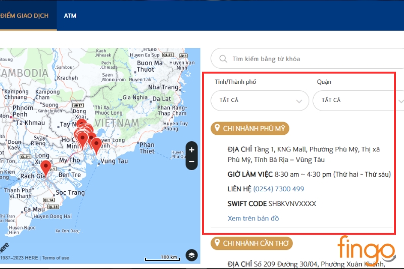Click the Phan Thiet label on the map
This screenshot has height=269, width=404.
pyautogui.click(x=147, y=148)
